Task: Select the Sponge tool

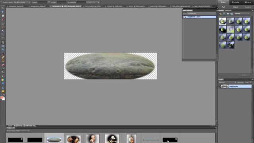Action: [x=3, y=92]
